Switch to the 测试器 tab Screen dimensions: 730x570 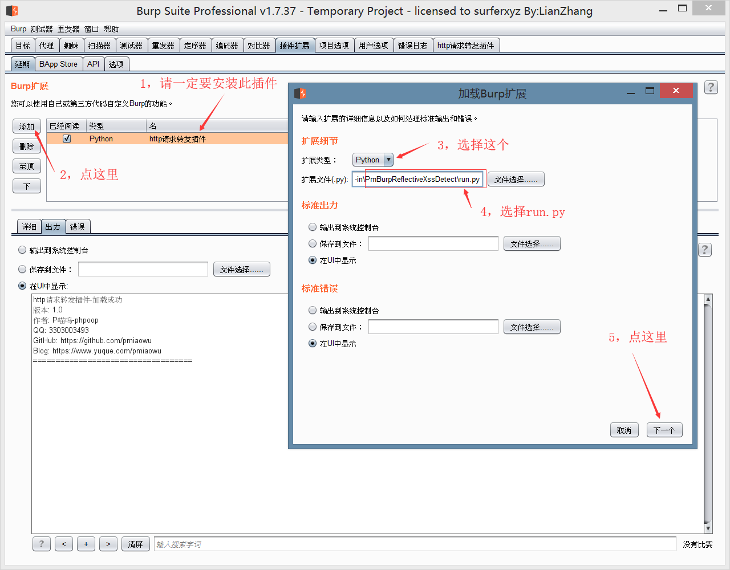tap(131, 46)
